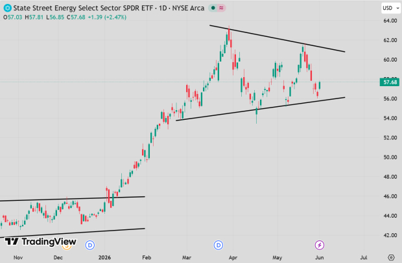Viewport: 402px width, 263px height.
Task: Click the Feb label on time axis
Action: pyautogui.click(x=147, y=257)
